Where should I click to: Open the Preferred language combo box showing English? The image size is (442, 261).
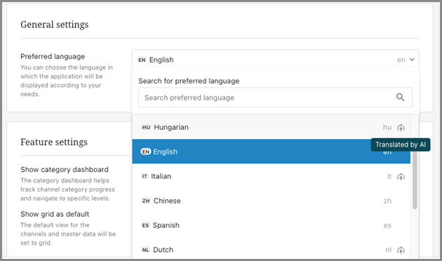(x=276, y=60)
